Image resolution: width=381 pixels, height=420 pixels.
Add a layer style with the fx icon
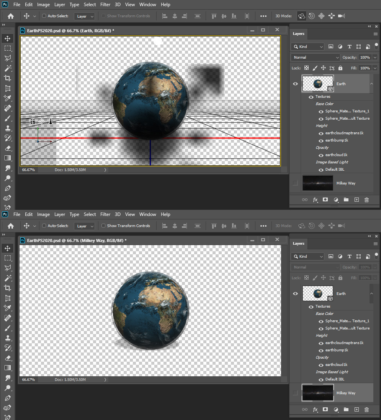point(315,200)
